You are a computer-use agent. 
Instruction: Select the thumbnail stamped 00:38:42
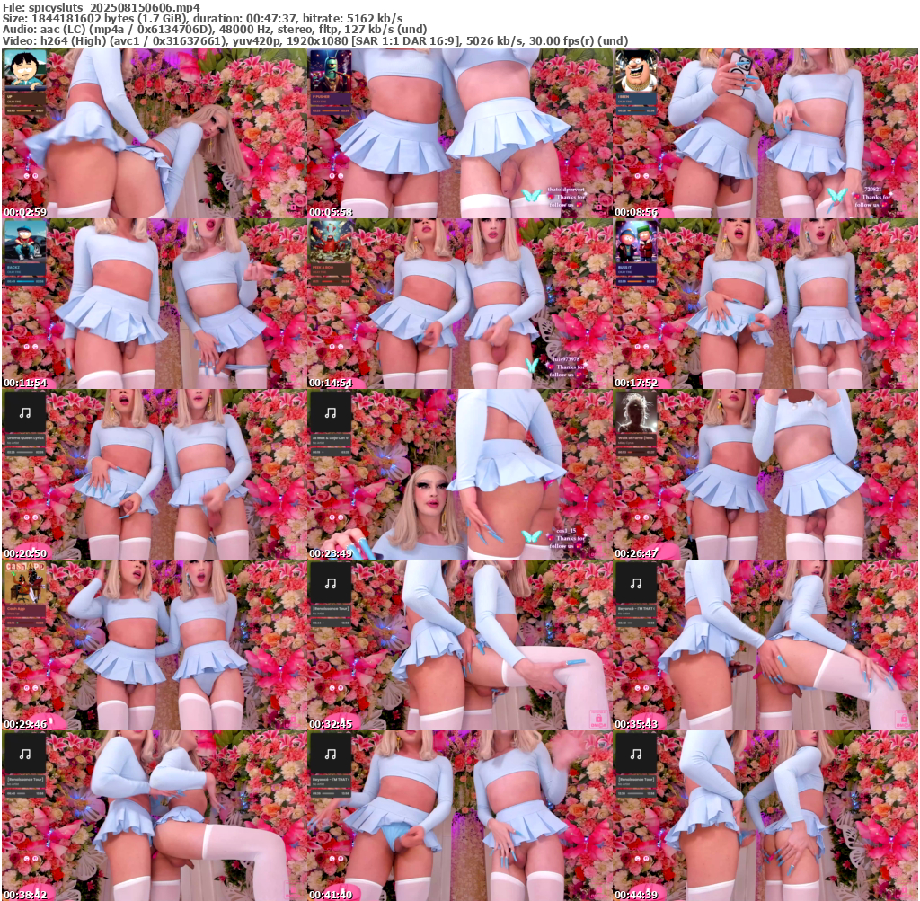point(154,816)
